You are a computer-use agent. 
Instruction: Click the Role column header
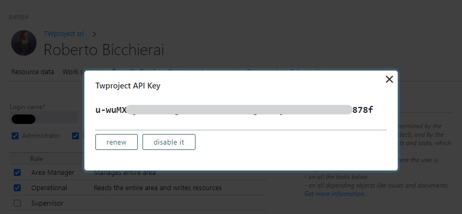click(37, 158)
